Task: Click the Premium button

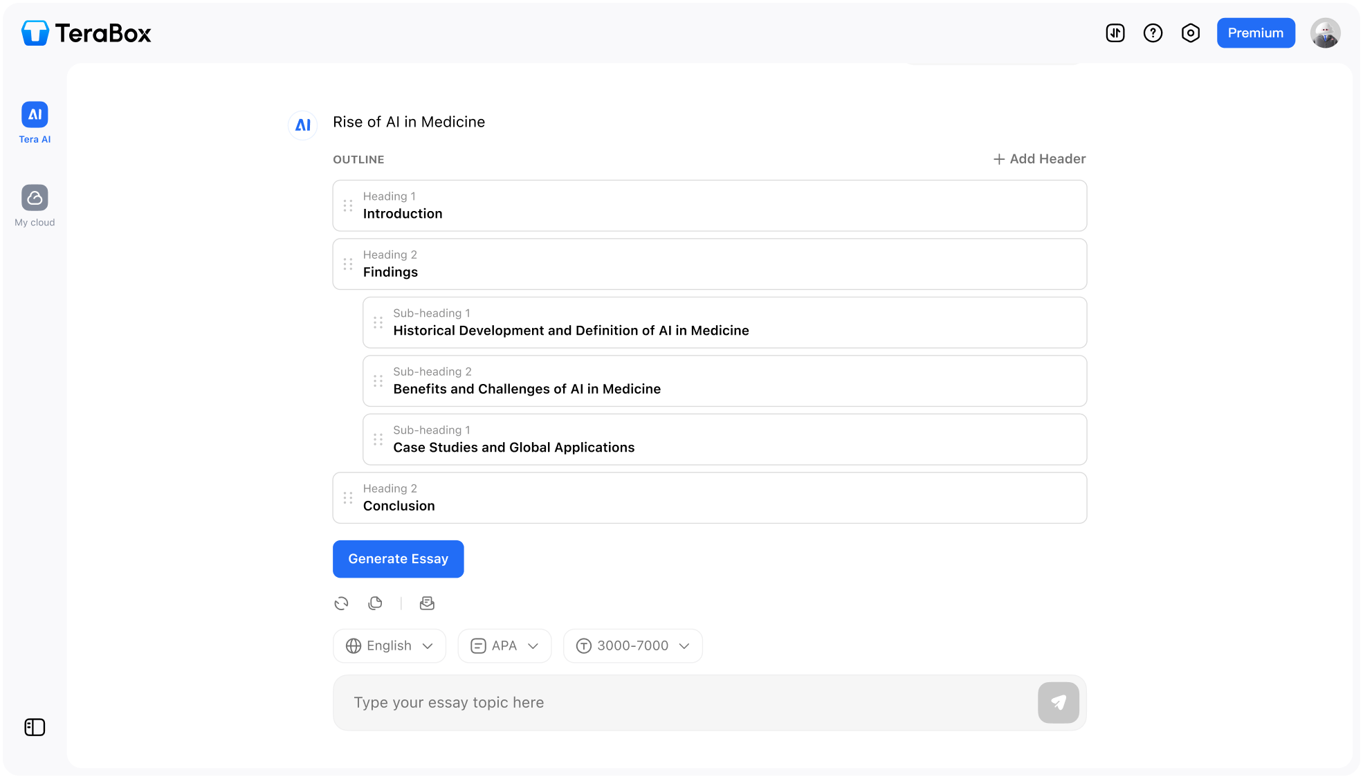Action: (x=1255, y=33)
